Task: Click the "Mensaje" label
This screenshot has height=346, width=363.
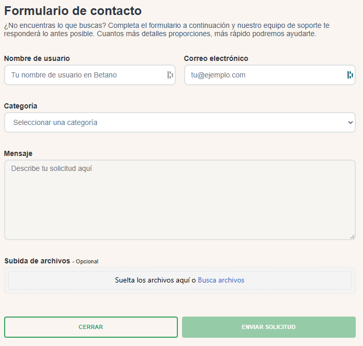Action: [18, 153]
